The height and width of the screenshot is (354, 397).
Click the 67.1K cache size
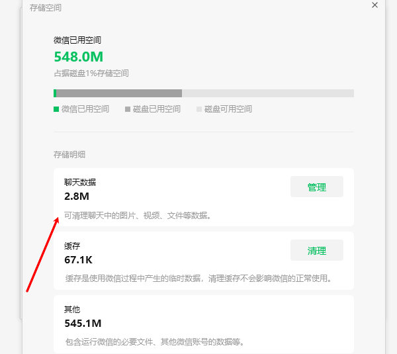(x=78, y=259)
